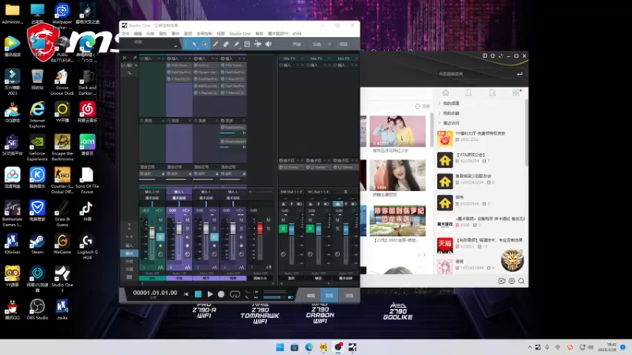Viewport: 632px width, 355px height.
Task: Mute mixer channel 3
Action: (x=214, y=220)
